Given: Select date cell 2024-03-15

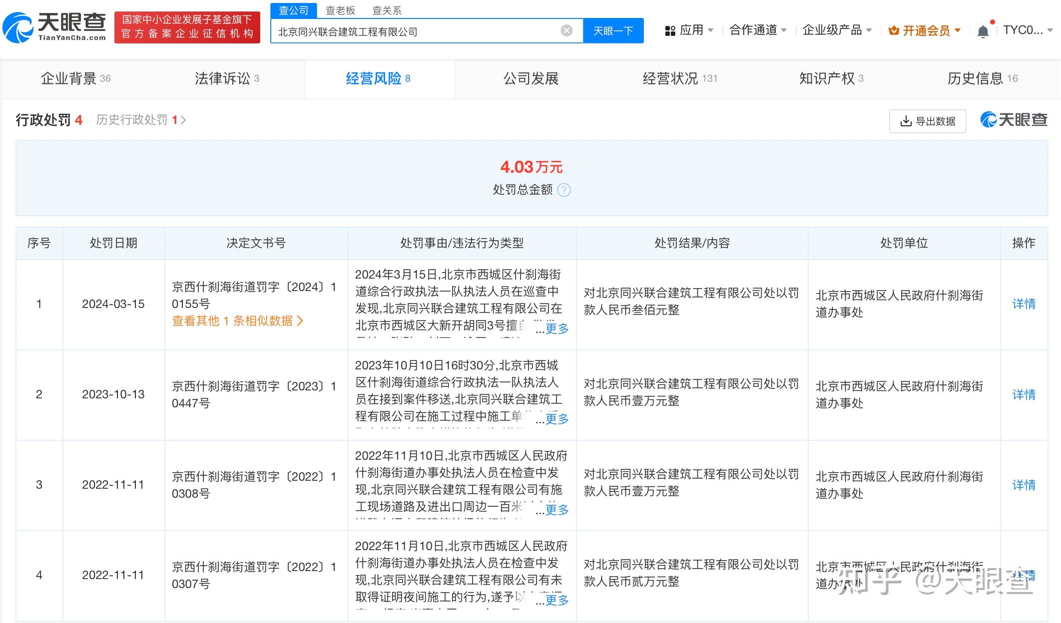Looking at the screenshot, I should (x=113, y=304).
